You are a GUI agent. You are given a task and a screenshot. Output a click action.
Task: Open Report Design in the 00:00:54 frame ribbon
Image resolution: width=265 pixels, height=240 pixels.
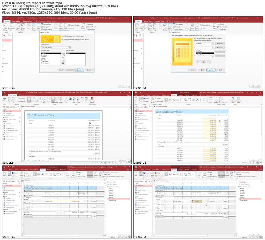(61, 27)
